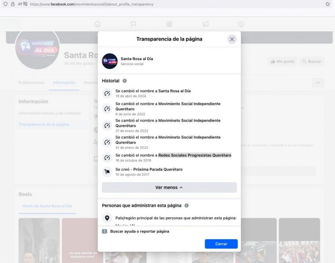The width and height of the screenshot is (335, 263).
Task: Click the info icon next to Historial
Action: (124, 81)
